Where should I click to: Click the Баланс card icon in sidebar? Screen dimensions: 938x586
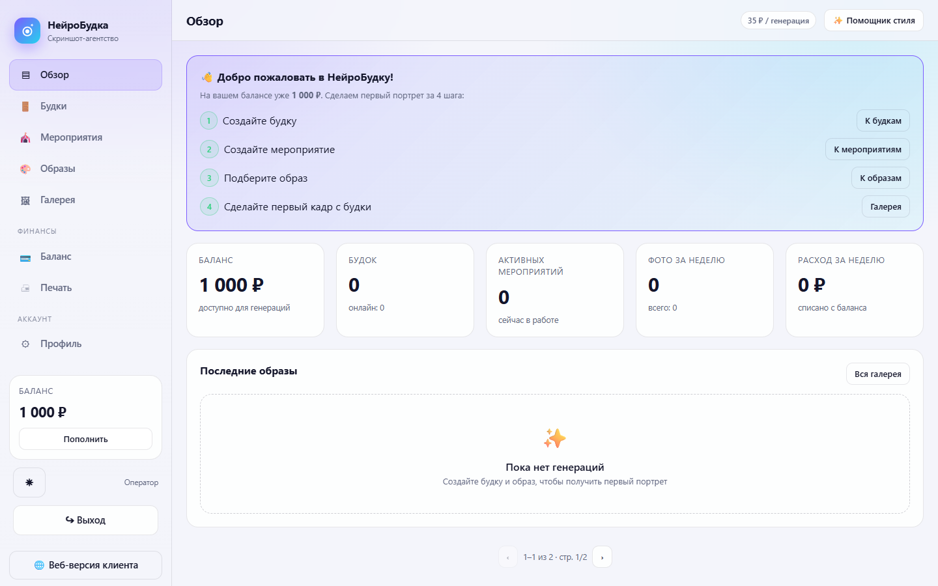pos(25,257)
